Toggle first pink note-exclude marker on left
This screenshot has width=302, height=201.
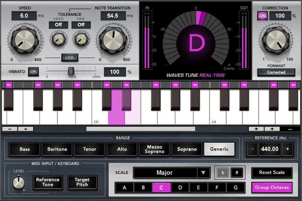(9, 85)
